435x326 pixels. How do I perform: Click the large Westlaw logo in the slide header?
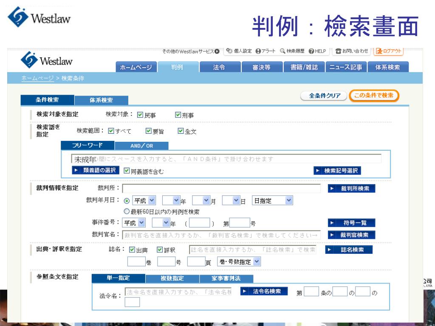(x=39, y=17)
